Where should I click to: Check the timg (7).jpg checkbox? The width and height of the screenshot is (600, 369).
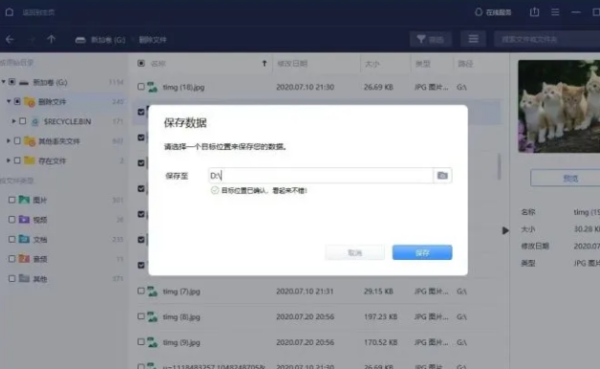click(x=141, y=291)
